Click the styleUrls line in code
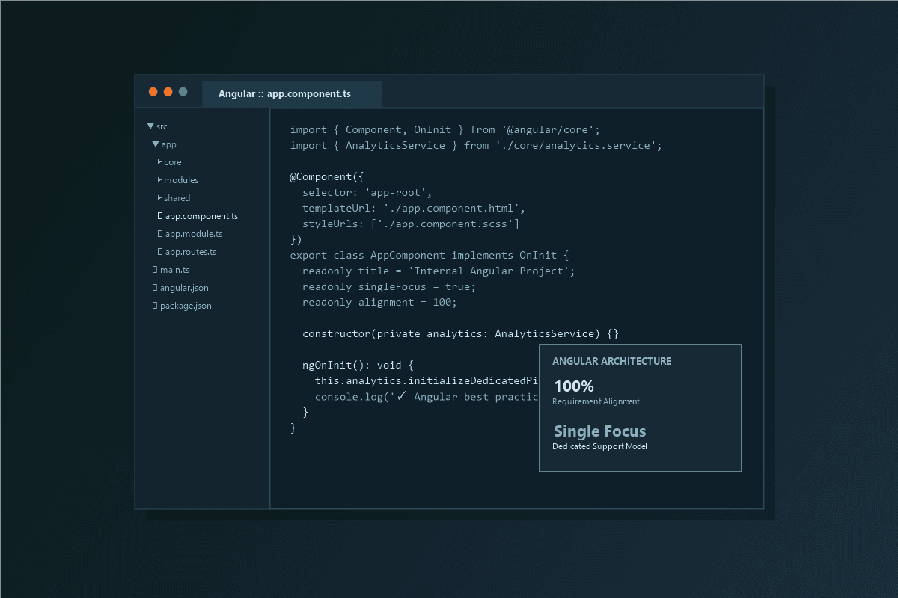898x598 pixels. tap(411, 224)
